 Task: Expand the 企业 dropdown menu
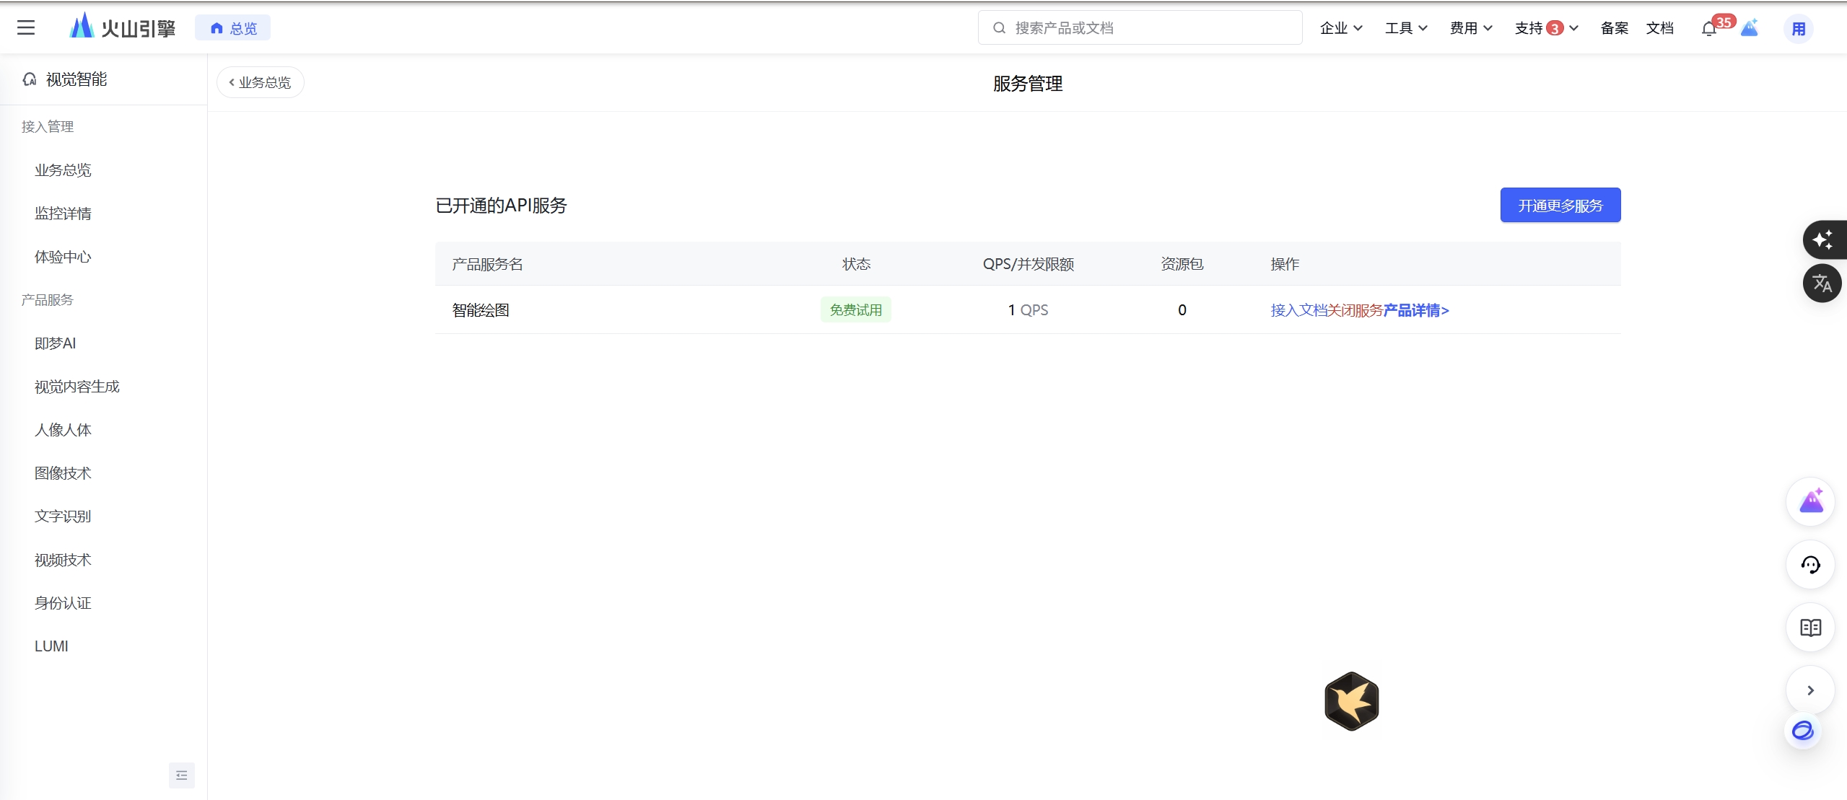1340,28
